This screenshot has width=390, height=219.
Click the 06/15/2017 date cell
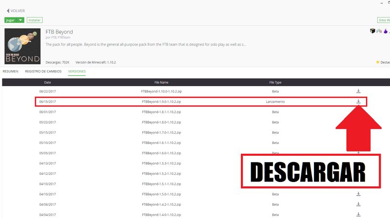[47, 102]
